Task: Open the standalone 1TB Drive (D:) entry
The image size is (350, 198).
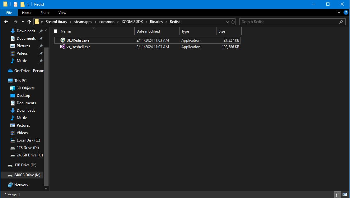Action: pos(22,165)
